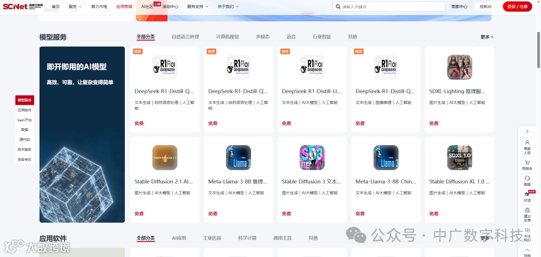
Task: Switch to 通用工具 software tab
Action: click(x=282, y=238)
